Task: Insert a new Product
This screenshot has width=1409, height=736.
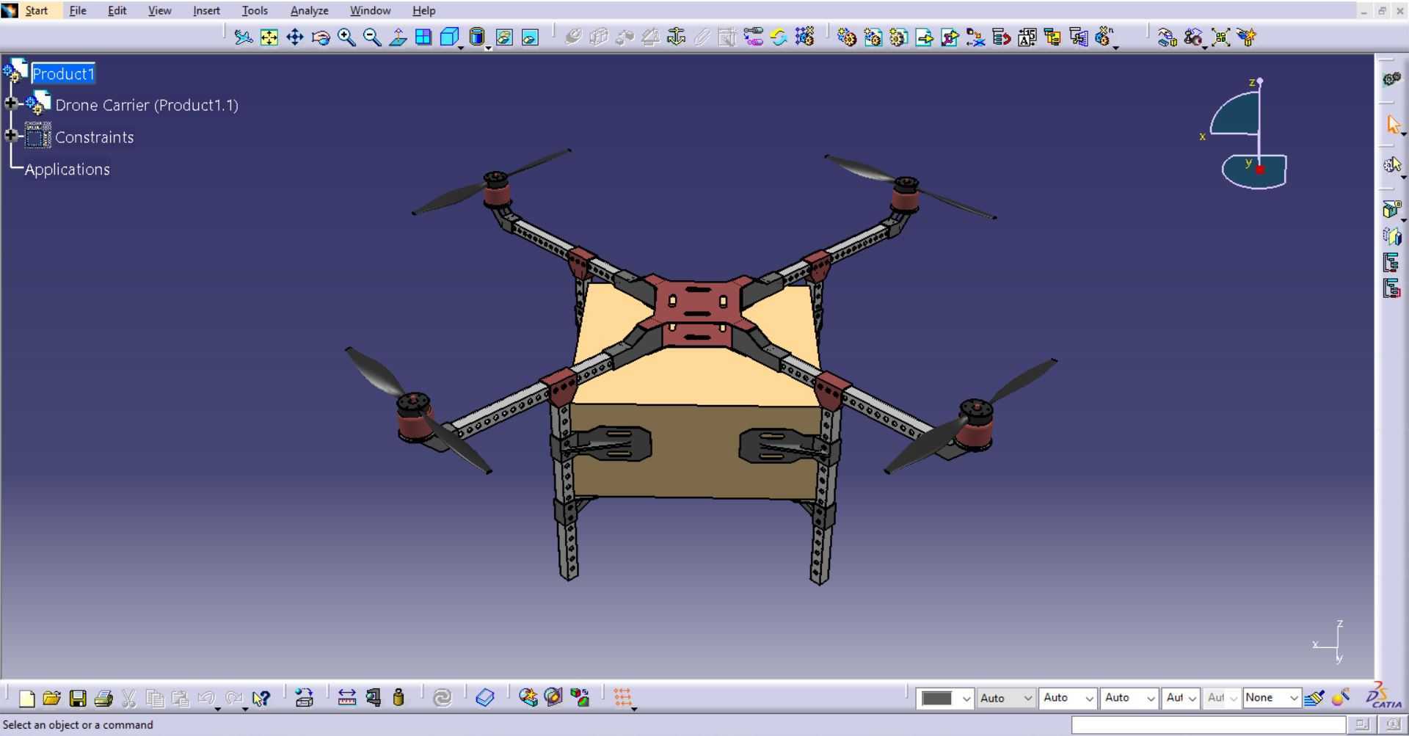Action: [x=873, y=37]
